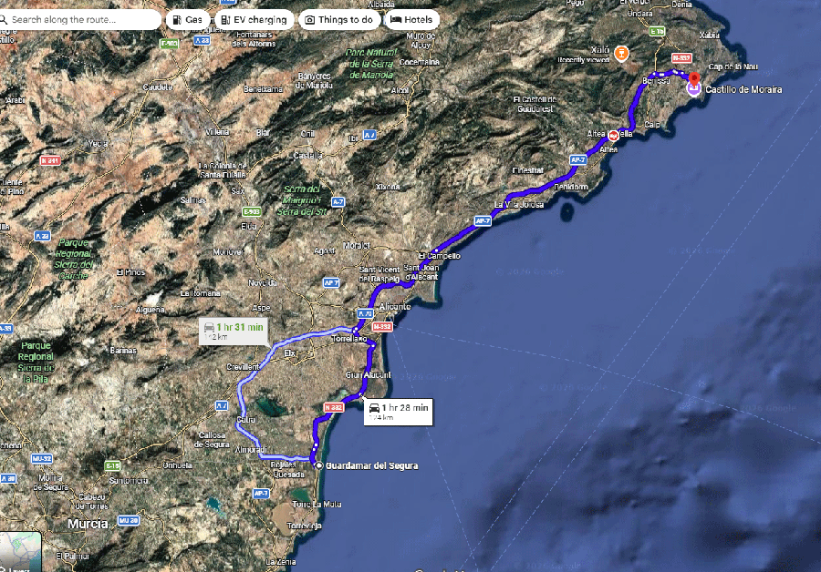Click the orange Xaló winery marker
The height and width of the screenshot is (572, 821).
[x=621, y=54]
